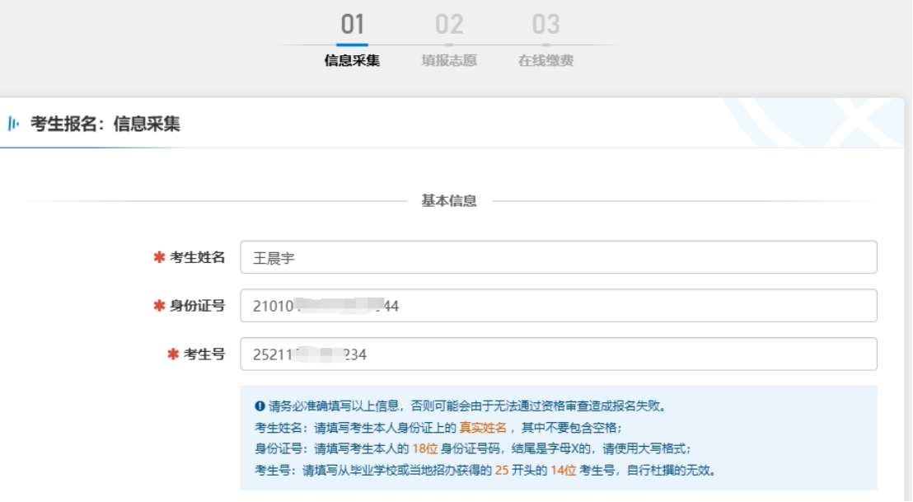This screenshot has width=913, height=502.
Task: Select the step number 01 indicator
Action: 353,25
